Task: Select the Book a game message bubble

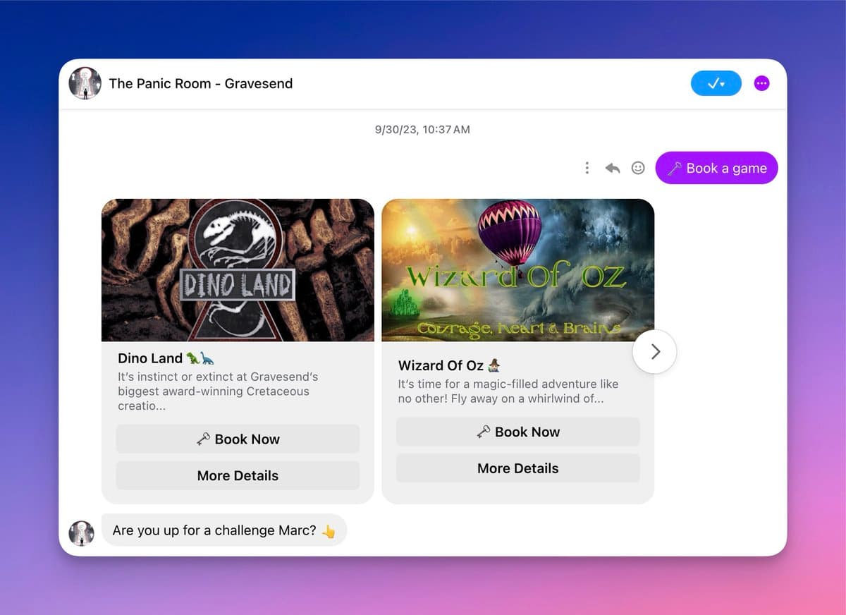Action: 716,168
